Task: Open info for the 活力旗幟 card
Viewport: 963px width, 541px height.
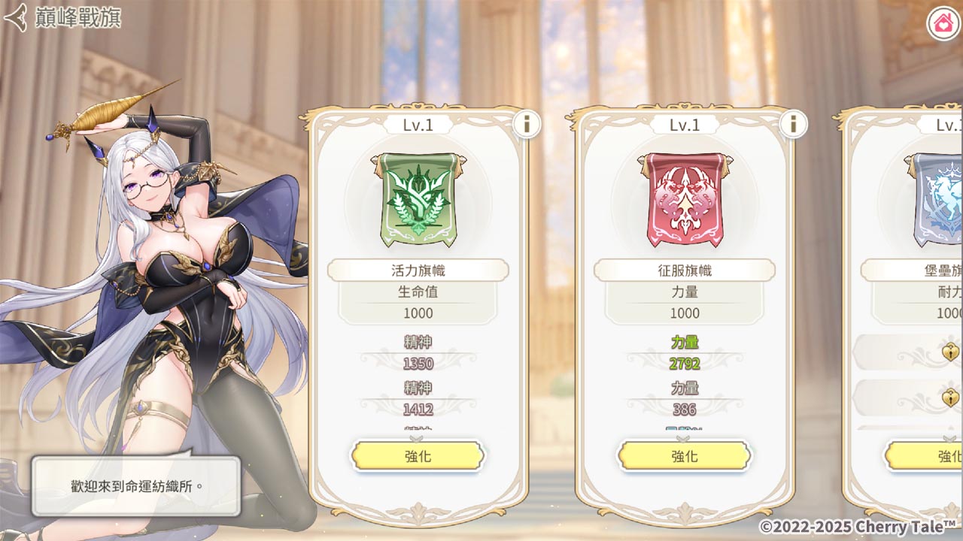Action: pyautogui.click(x=527, y=123)
